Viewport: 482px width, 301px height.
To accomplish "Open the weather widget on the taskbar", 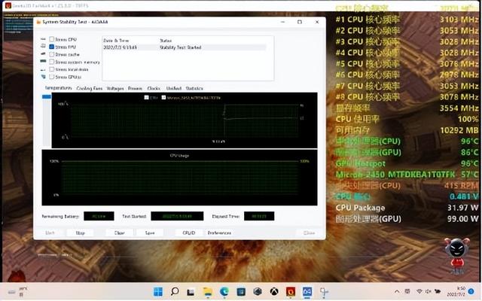I will coord(17,291).
